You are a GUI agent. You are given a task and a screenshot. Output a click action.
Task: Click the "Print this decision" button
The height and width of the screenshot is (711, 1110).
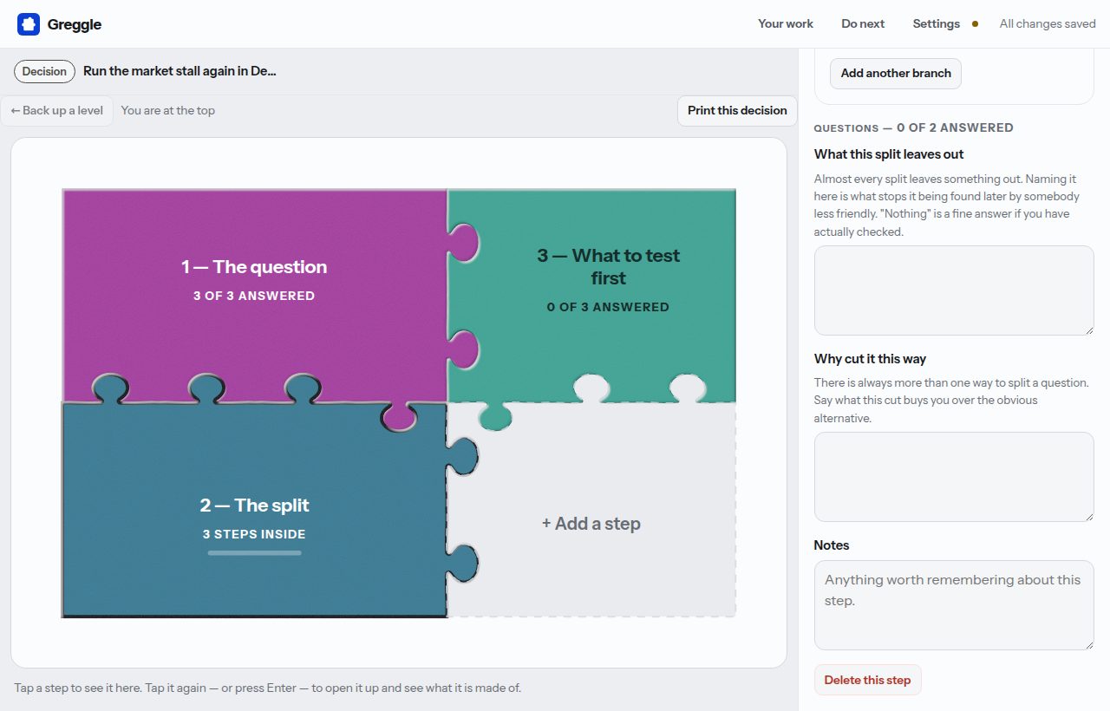point(737,110)
